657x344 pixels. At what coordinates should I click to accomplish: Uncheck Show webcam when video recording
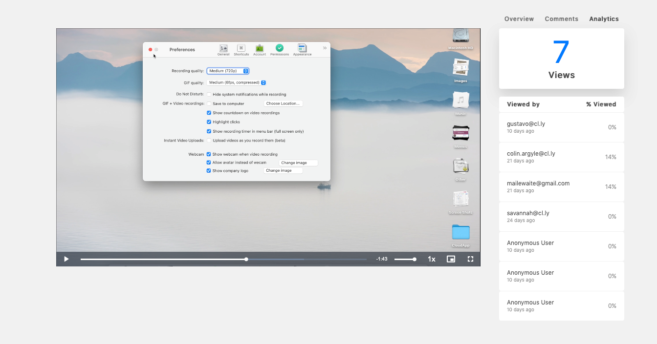(x=209, y=154)
